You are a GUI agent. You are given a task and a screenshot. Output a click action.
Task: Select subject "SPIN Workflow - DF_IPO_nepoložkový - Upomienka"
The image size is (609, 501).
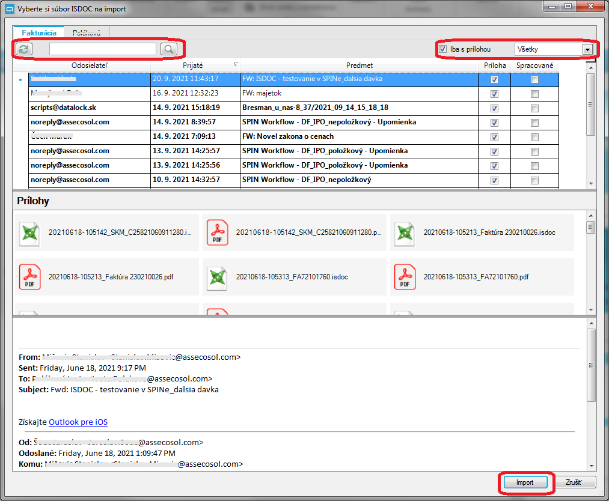[360, 122]
